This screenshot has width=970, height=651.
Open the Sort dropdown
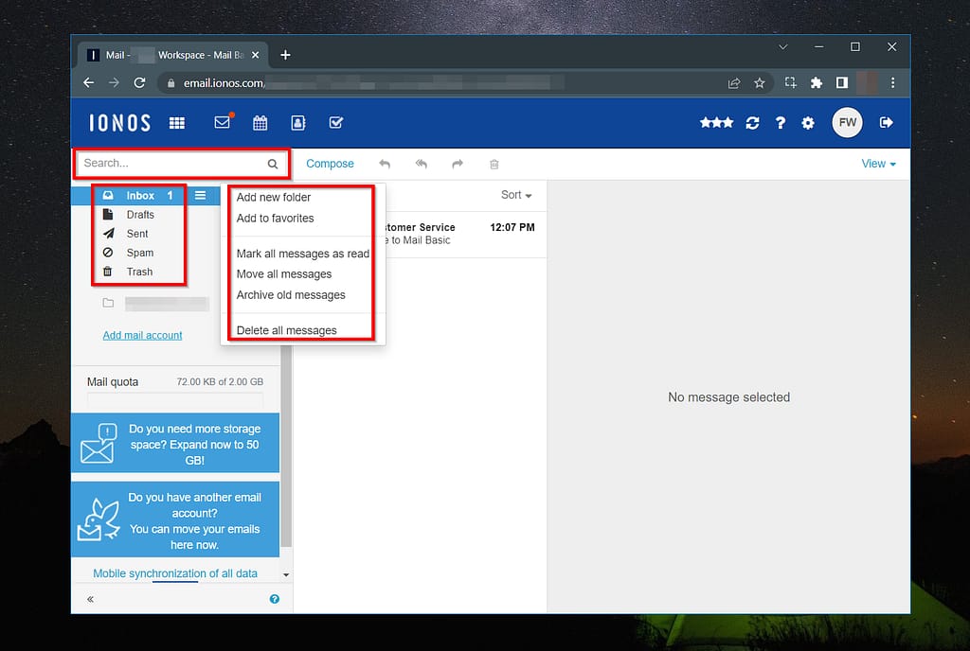click(x=516, y=195)
